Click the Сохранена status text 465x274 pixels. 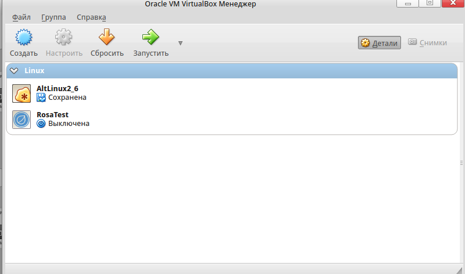tap(67, 98)
